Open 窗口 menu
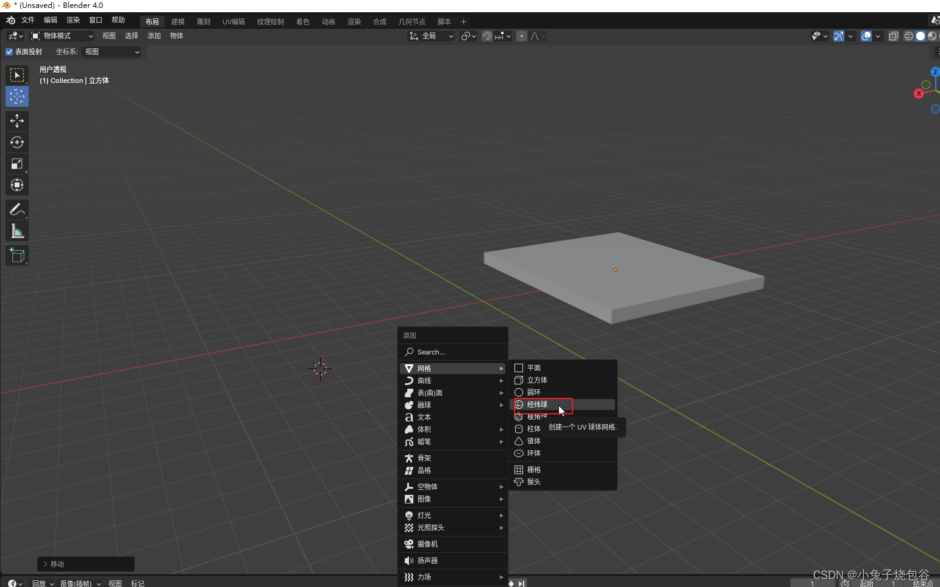Screen dimensions: 940x587 96,20
